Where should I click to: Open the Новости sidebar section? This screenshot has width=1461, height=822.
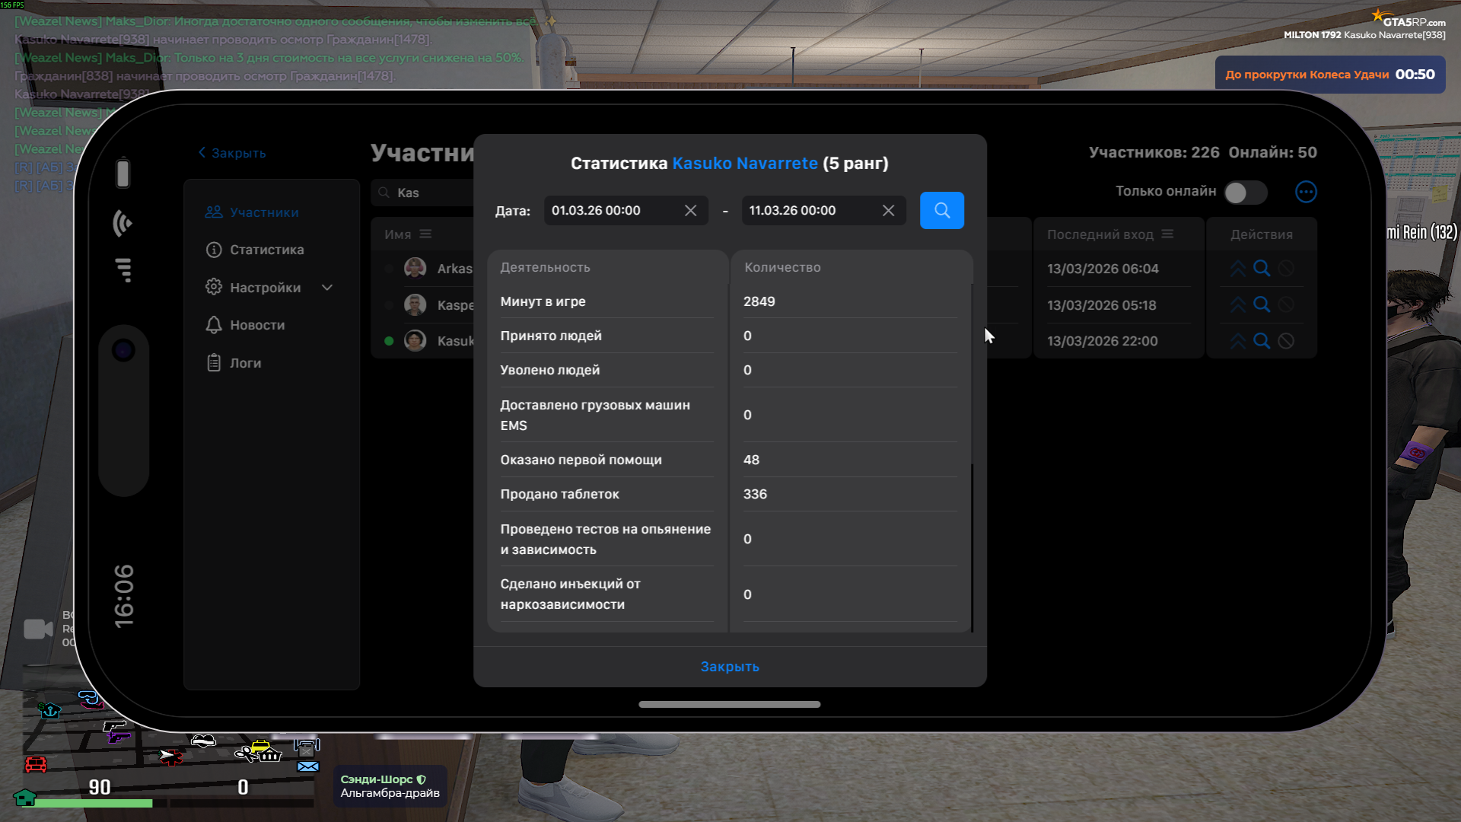click(257, 325)
